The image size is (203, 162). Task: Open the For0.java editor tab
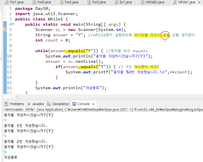click(x=42, y=2)
